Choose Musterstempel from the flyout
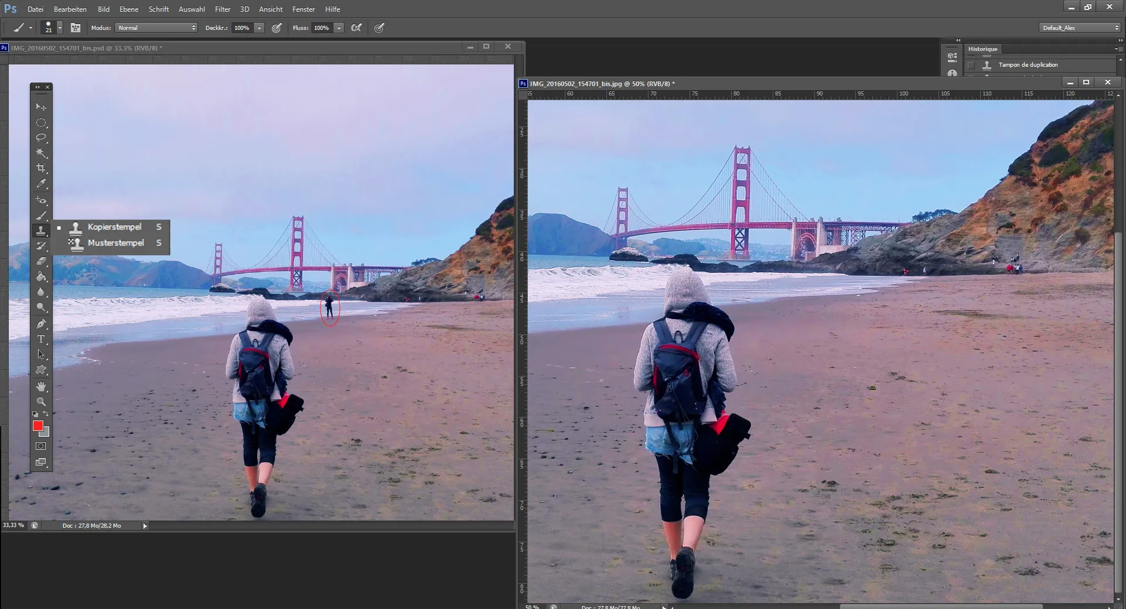The image size is (1126, 609). point(115,243)
